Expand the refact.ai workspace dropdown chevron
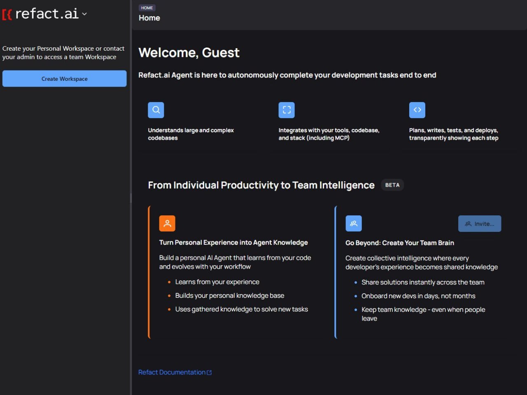527x395 pixels. click(84, 14)
